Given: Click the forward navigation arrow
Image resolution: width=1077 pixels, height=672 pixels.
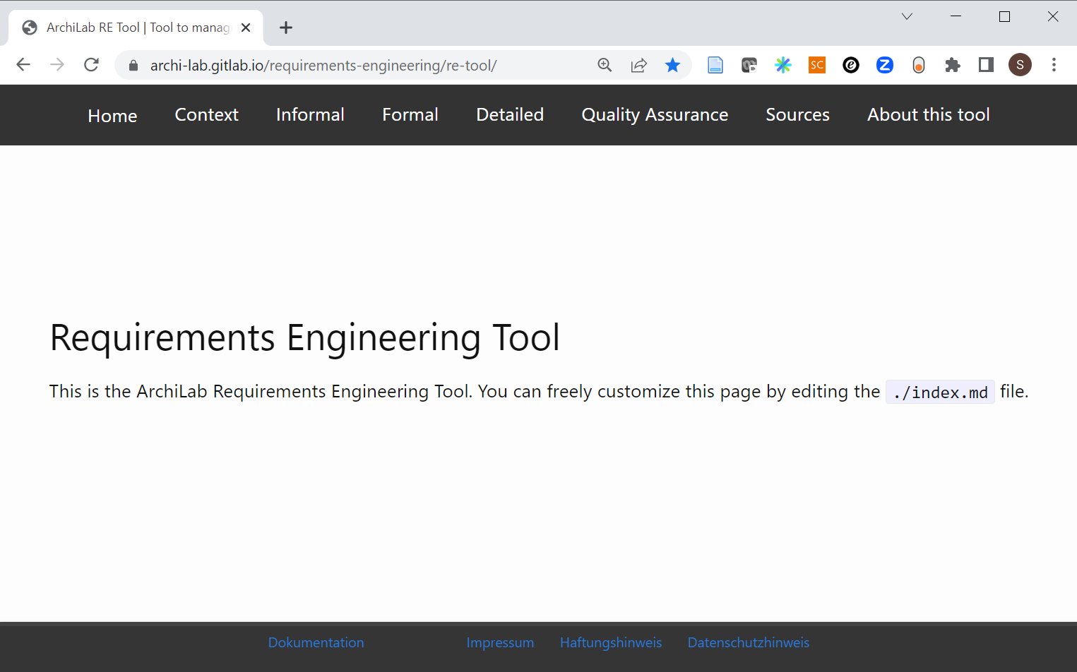Looking at the screenshot, I should pos(57,65).
